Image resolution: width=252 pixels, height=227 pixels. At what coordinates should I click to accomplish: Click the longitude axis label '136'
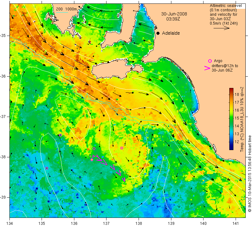74,224
